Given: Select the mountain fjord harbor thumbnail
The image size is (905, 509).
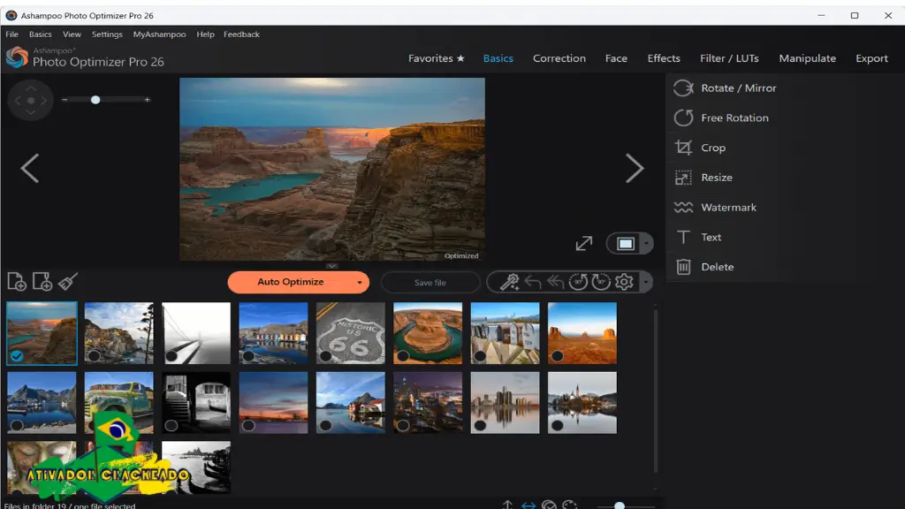Looking at the screenshot, I should pos(42,402).
